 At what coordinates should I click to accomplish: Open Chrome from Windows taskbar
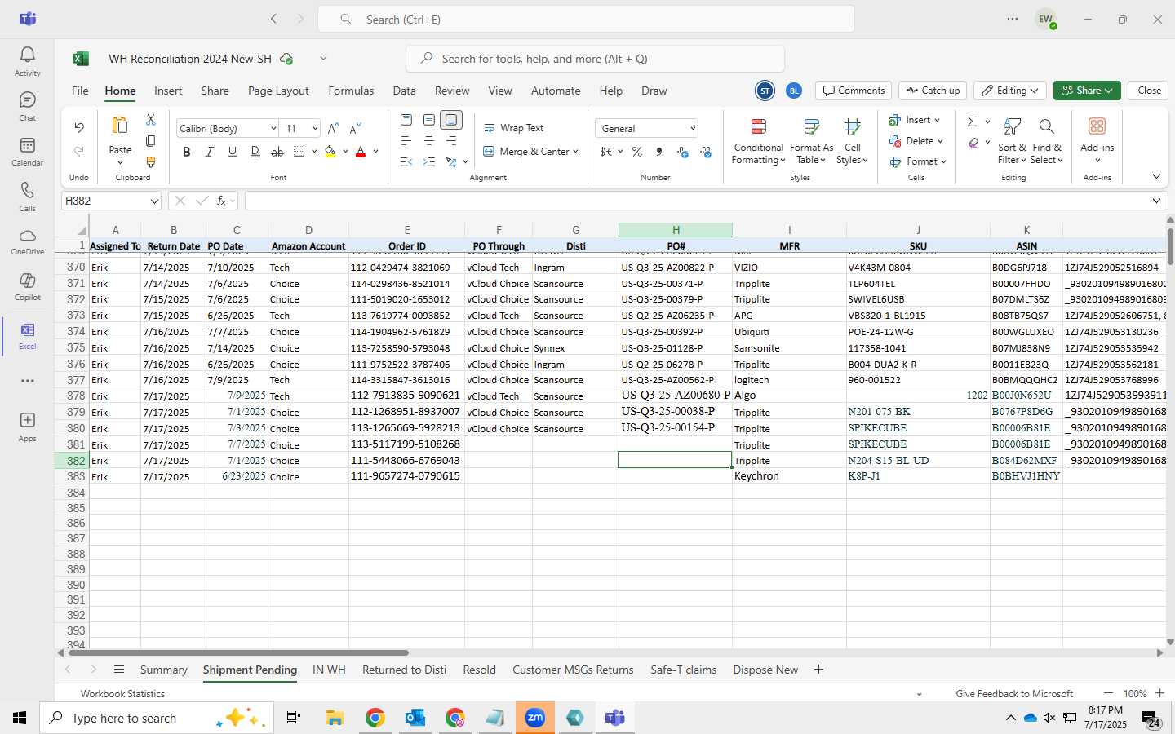pos(375,718)
